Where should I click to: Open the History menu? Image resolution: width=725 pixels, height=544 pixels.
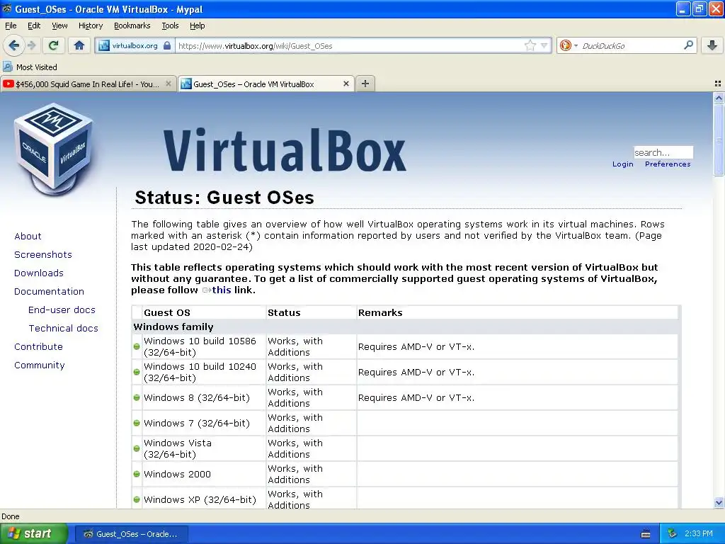pos(91,25)
